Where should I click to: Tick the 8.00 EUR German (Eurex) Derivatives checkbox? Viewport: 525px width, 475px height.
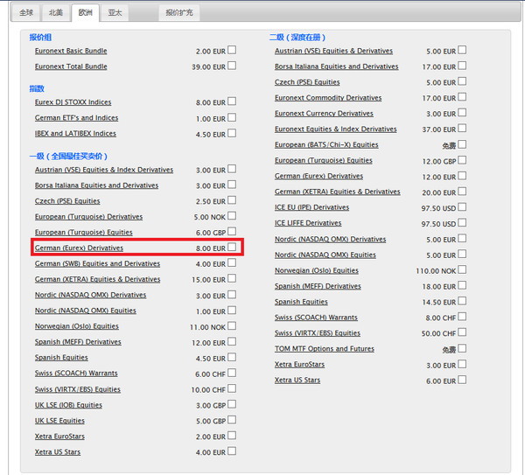(232, 247)
